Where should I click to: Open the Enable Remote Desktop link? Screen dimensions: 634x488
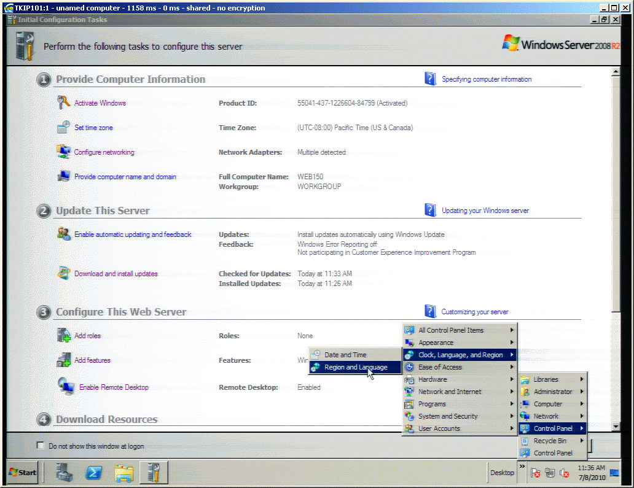click(x=114, y=387)
